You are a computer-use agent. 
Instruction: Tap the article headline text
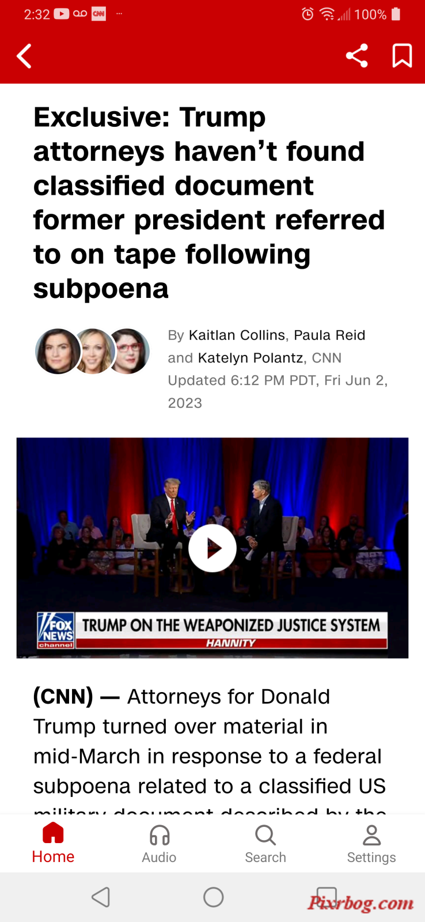point(209,202)
